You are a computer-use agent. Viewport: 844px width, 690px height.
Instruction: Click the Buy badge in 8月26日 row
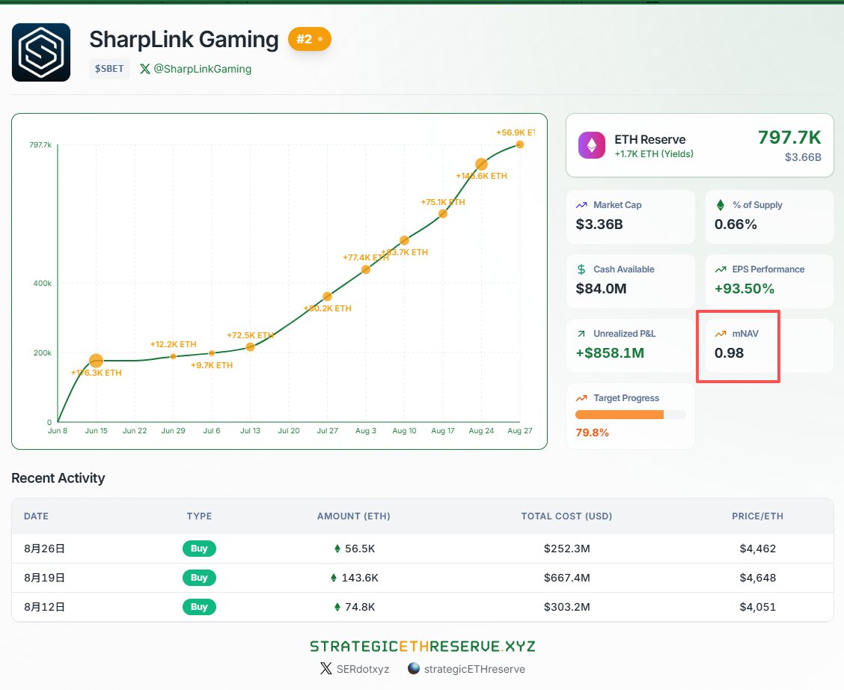tap(199, 549)
